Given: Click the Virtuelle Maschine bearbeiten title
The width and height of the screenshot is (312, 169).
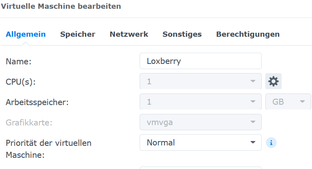Looking at the screenshot, I should point(61,6).
